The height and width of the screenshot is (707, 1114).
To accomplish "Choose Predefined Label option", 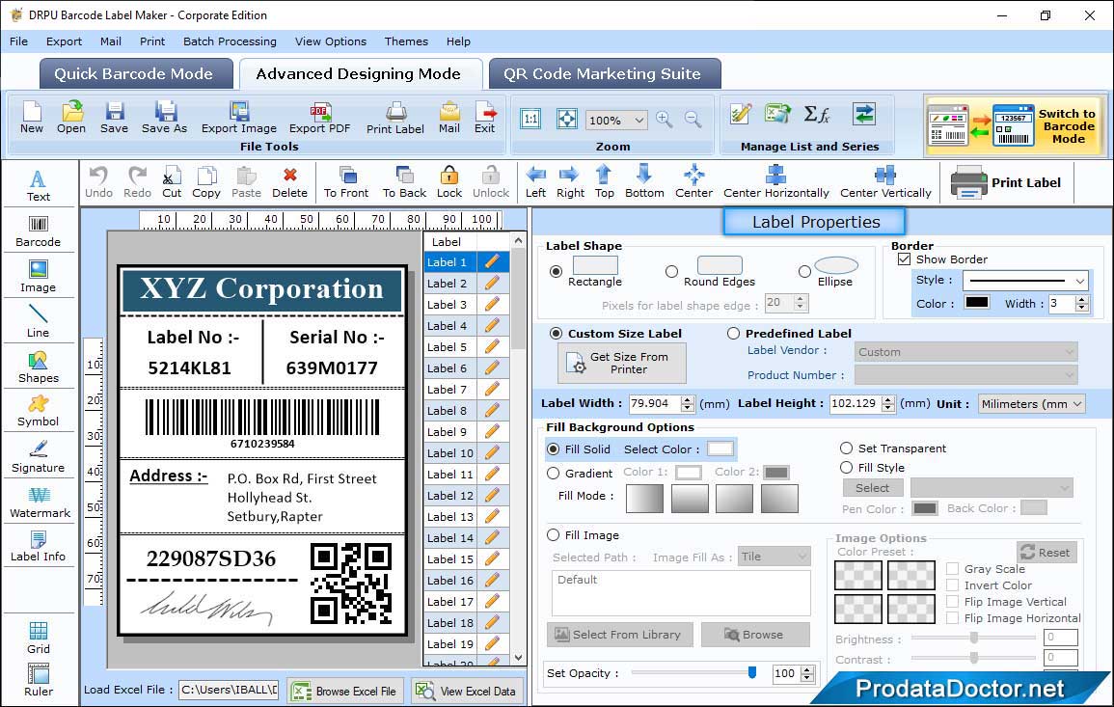I will point(733,334).
